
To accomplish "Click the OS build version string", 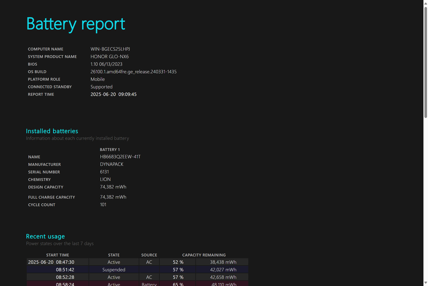I will pos(133,72).
